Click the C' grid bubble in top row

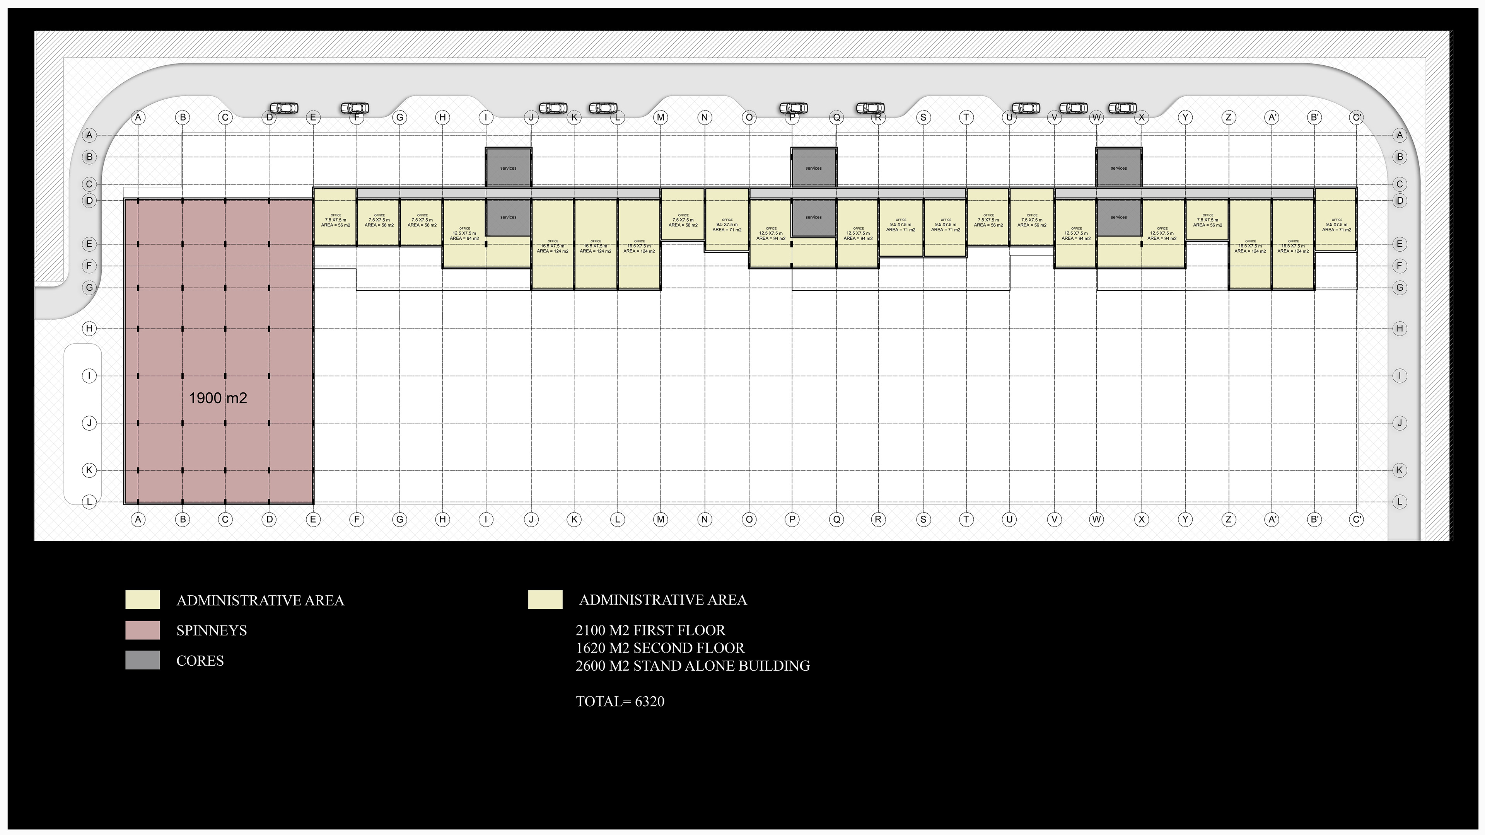[1357, 118]
